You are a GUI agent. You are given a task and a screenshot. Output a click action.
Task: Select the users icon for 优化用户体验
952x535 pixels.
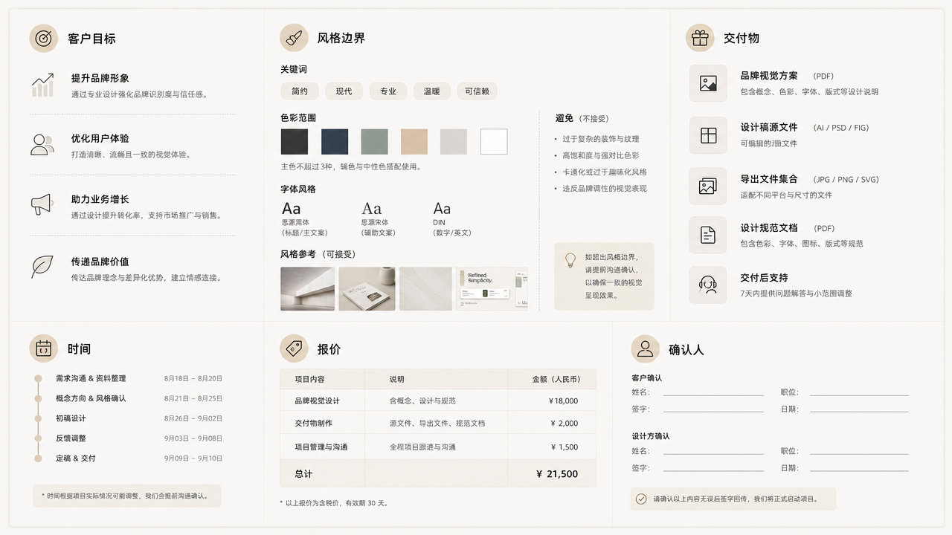pos(42,145)
